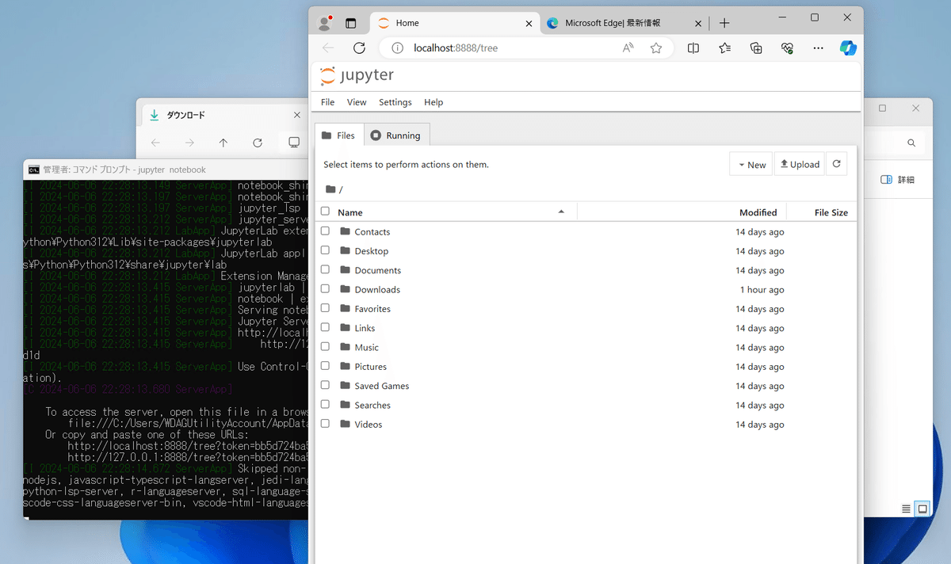
Task: Click the Command Prompt title bar icon
Action: pos(33,170)
